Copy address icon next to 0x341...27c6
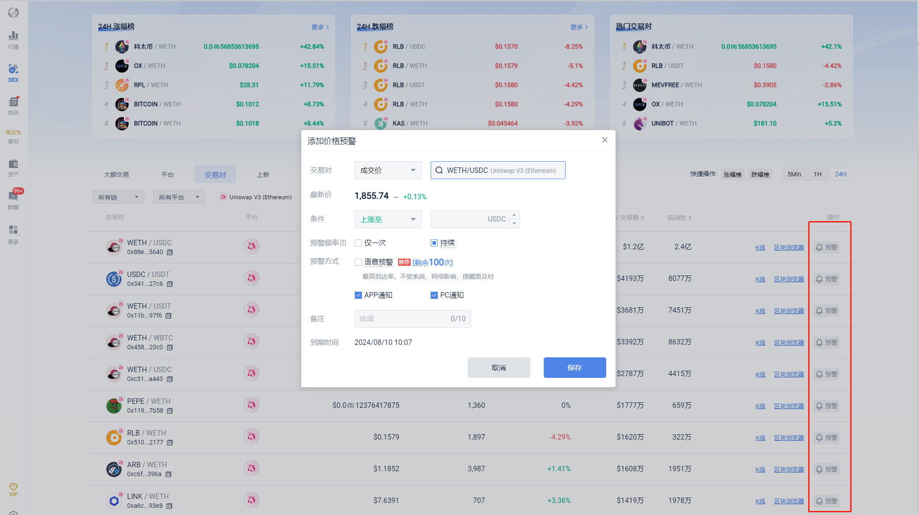The height and width of the screenshot is (515, 919). click(170, 284)
